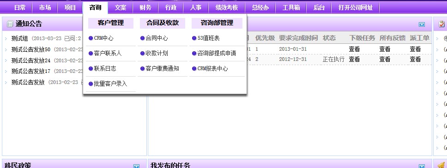Open the 文案 menu

coord(121,8)
